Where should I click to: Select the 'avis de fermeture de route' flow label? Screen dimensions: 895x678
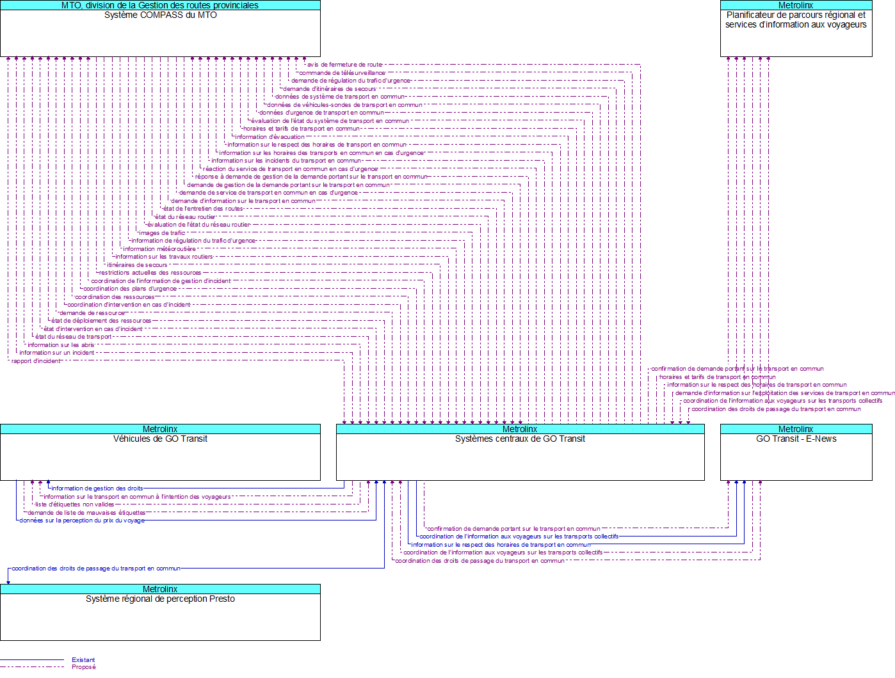point(344,65)
